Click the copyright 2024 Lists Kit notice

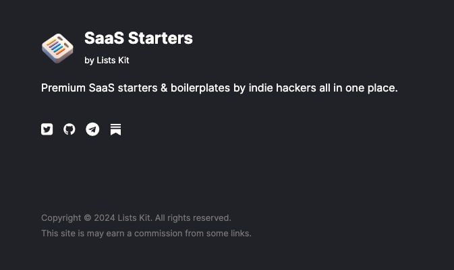[136, 218]
